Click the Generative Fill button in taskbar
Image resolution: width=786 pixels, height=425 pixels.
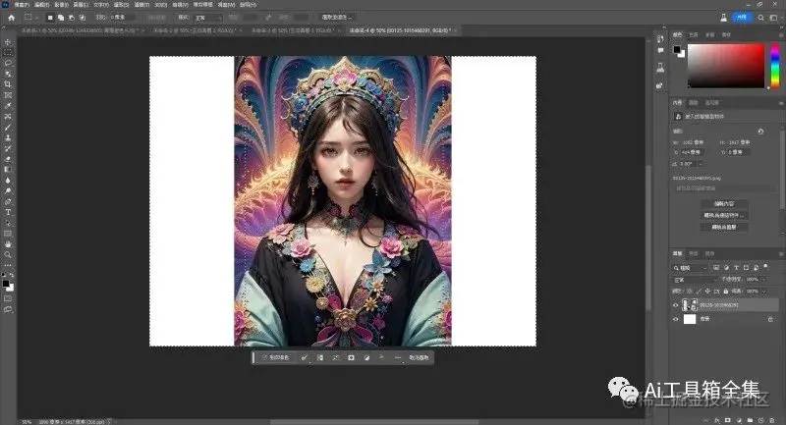[x=276, y=357]
